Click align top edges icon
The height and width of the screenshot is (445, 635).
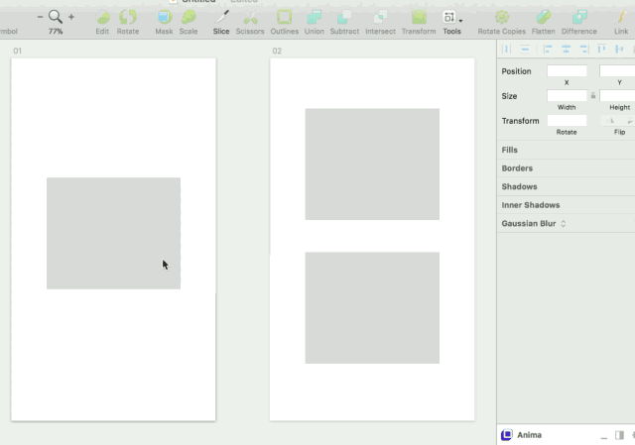(601, 50)
